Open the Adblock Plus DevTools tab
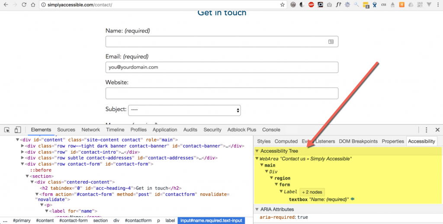Viewport: 443px width, 224px height. pos(242,129)
